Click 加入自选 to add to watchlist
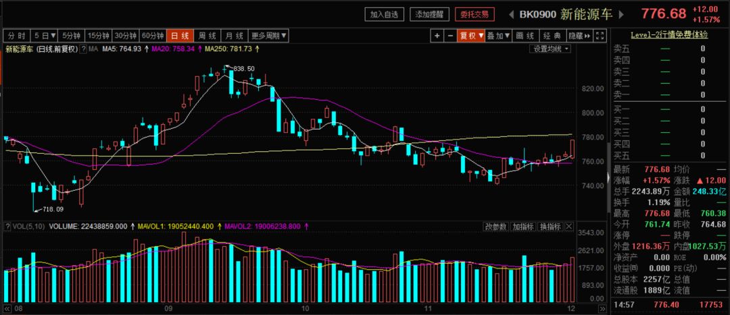The height and width of the screenshot is (315, 730). (384, 14)
